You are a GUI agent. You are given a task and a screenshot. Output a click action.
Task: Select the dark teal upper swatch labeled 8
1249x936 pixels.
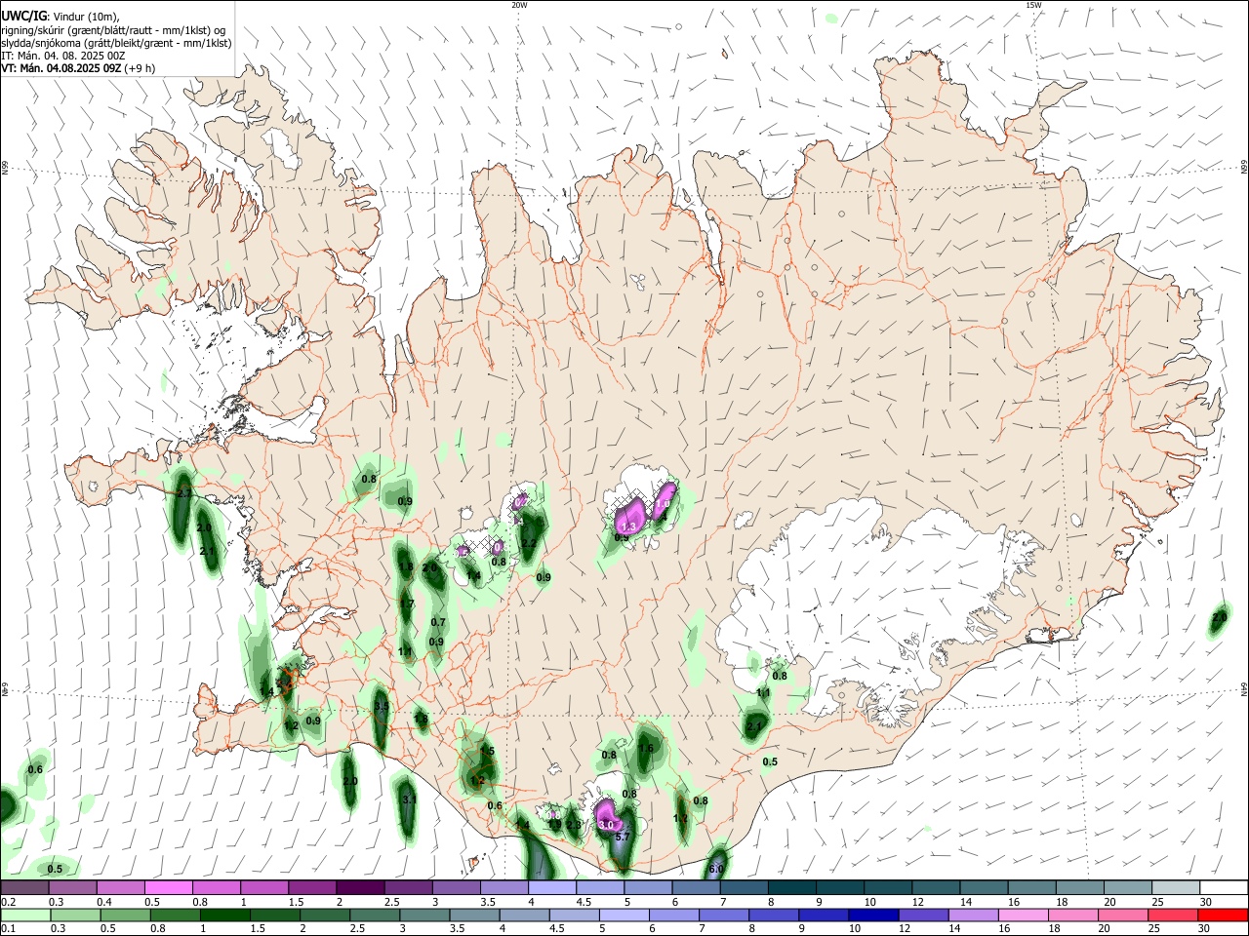tap(790, 888)
